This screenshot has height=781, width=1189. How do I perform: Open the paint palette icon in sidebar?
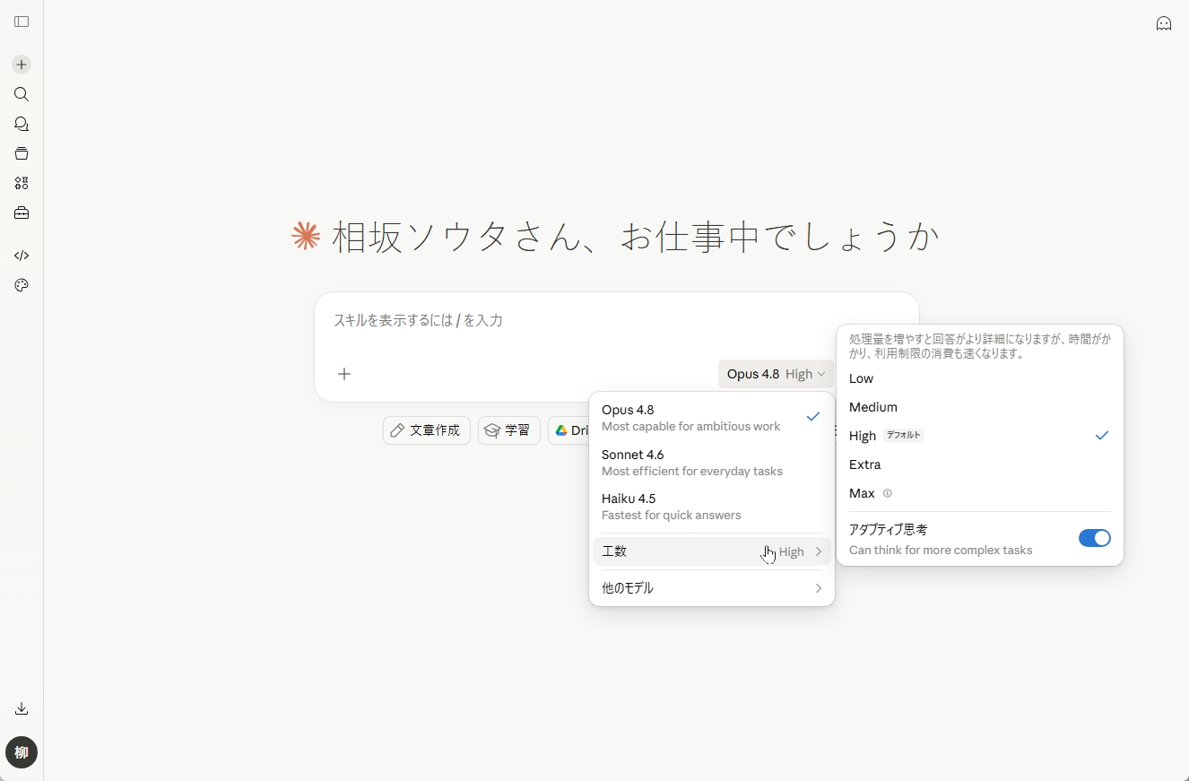pos(22,285)
